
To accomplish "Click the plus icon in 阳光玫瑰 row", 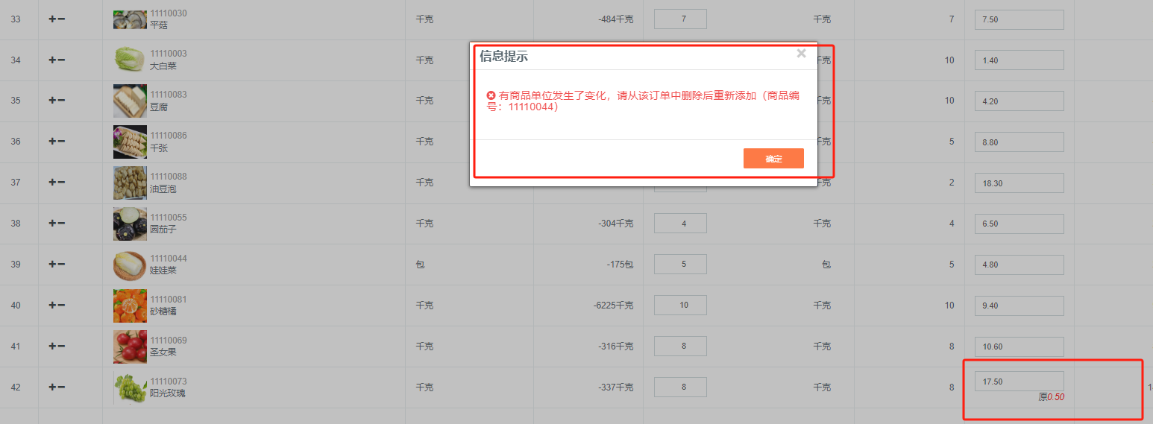I will [x=52, y=387].
